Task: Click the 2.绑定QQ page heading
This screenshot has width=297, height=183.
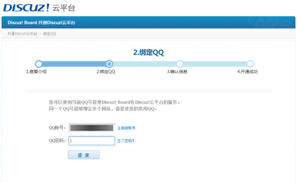Action: (148, 52)
